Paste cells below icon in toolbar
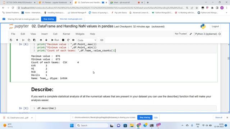The image size is (230, 129). click(x=34, y=40)
